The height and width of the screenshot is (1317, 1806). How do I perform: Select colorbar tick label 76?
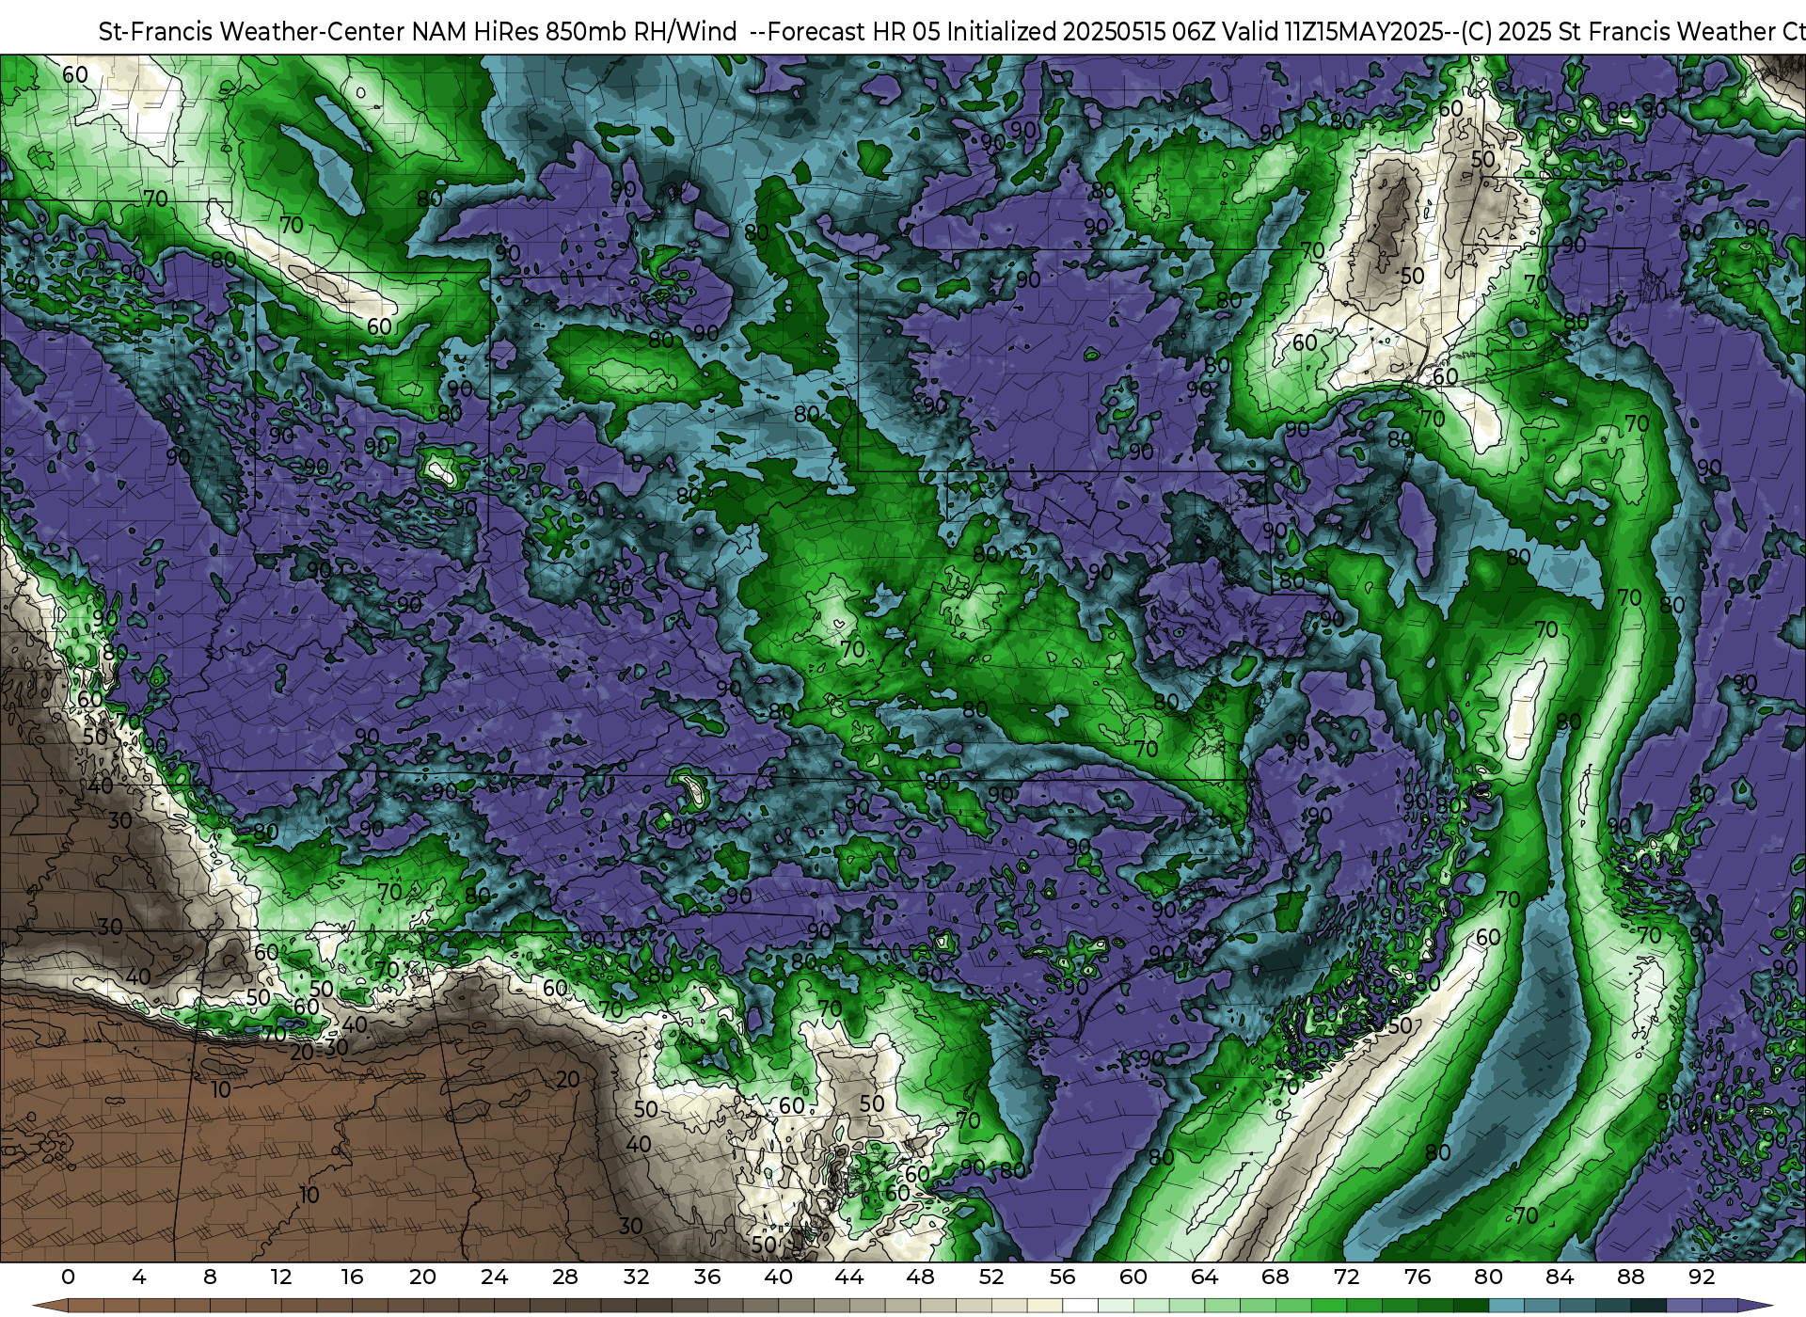tap(1418, 1277)
